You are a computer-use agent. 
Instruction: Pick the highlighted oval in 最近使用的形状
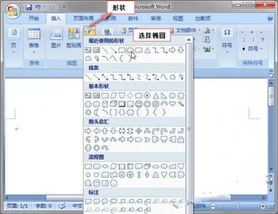click(x=130, y=50)
